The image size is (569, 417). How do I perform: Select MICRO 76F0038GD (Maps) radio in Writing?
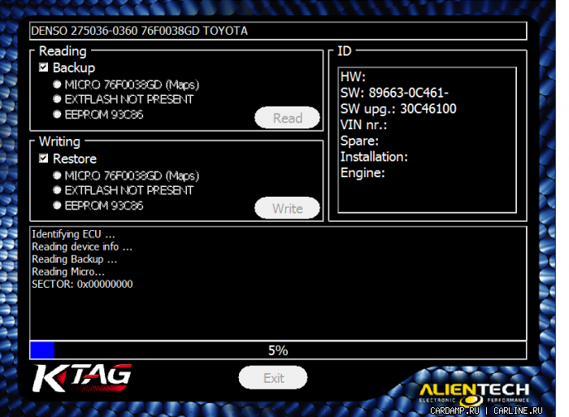point(57,176)
